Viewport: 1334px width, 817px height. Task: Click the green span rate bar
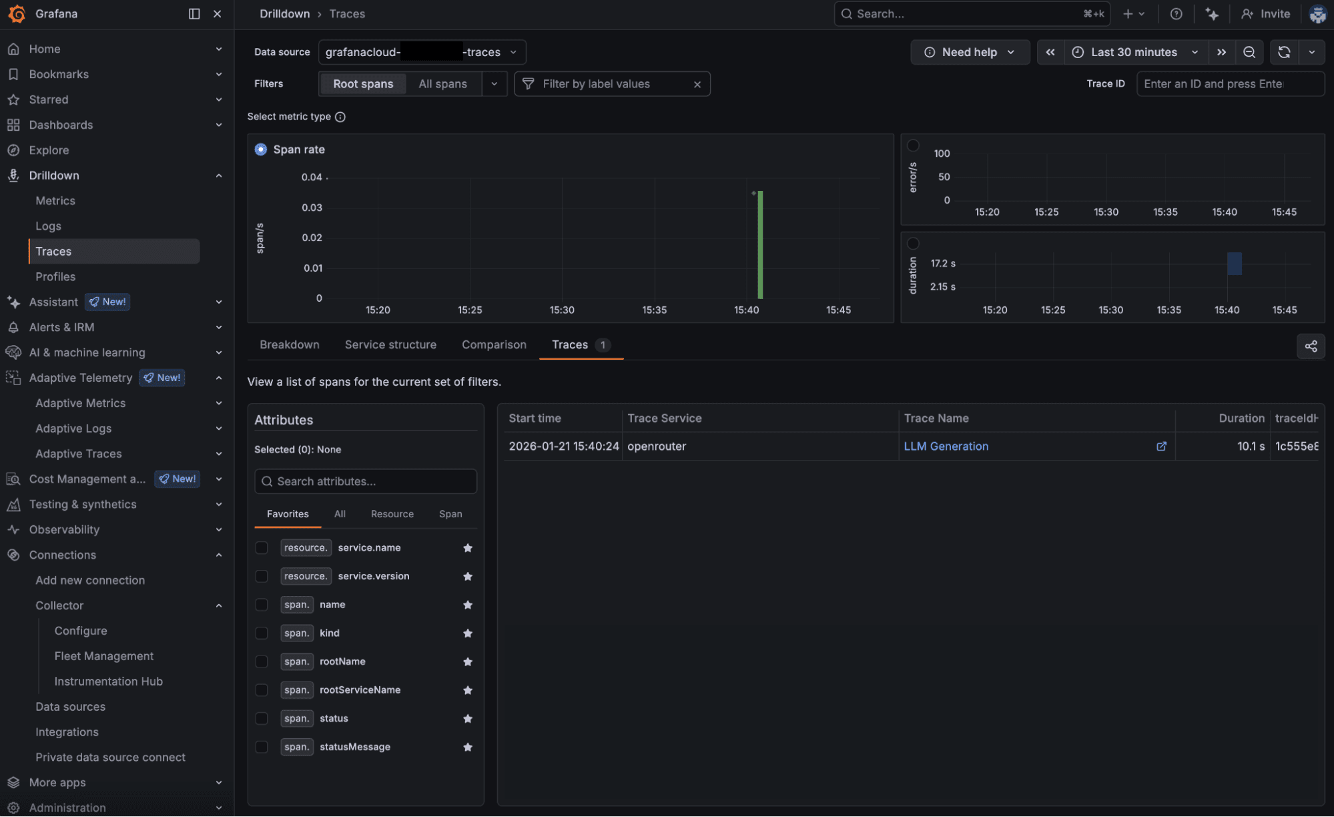click(759, 245)
